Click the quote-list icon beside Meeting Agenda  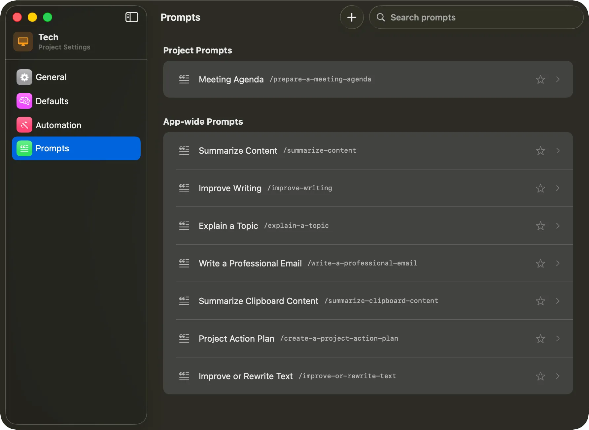184,79
